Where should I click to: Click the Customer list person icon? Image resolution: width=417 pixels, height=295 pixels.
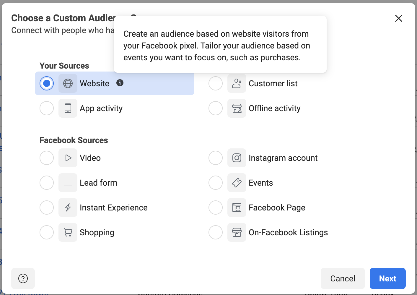(237, 83)
